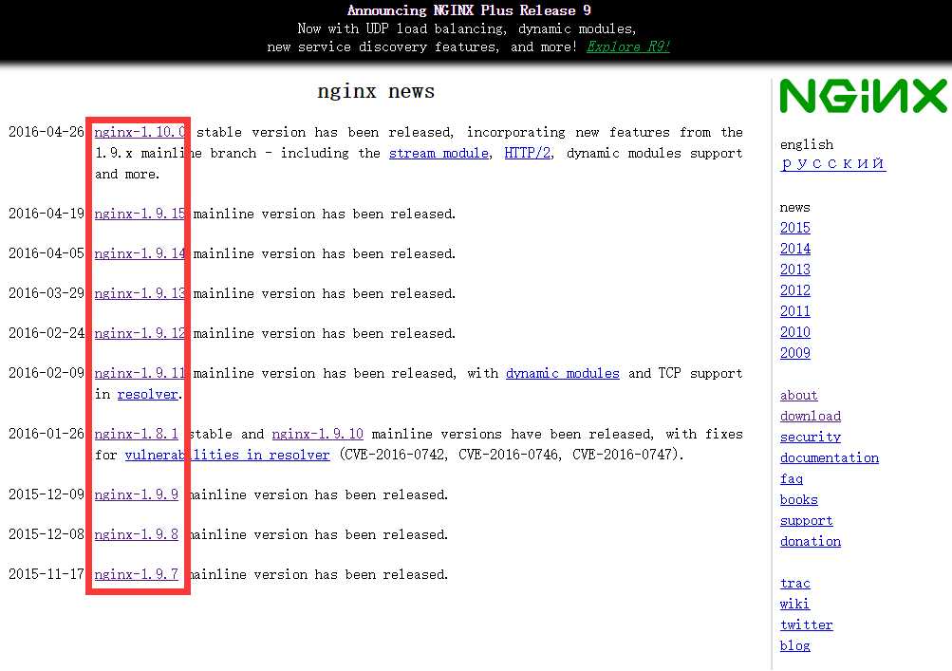Viewport: 952px width, 671px height.
Task: Open the nginx-1.8.1 release link
Action: click(x=137, y=434)
